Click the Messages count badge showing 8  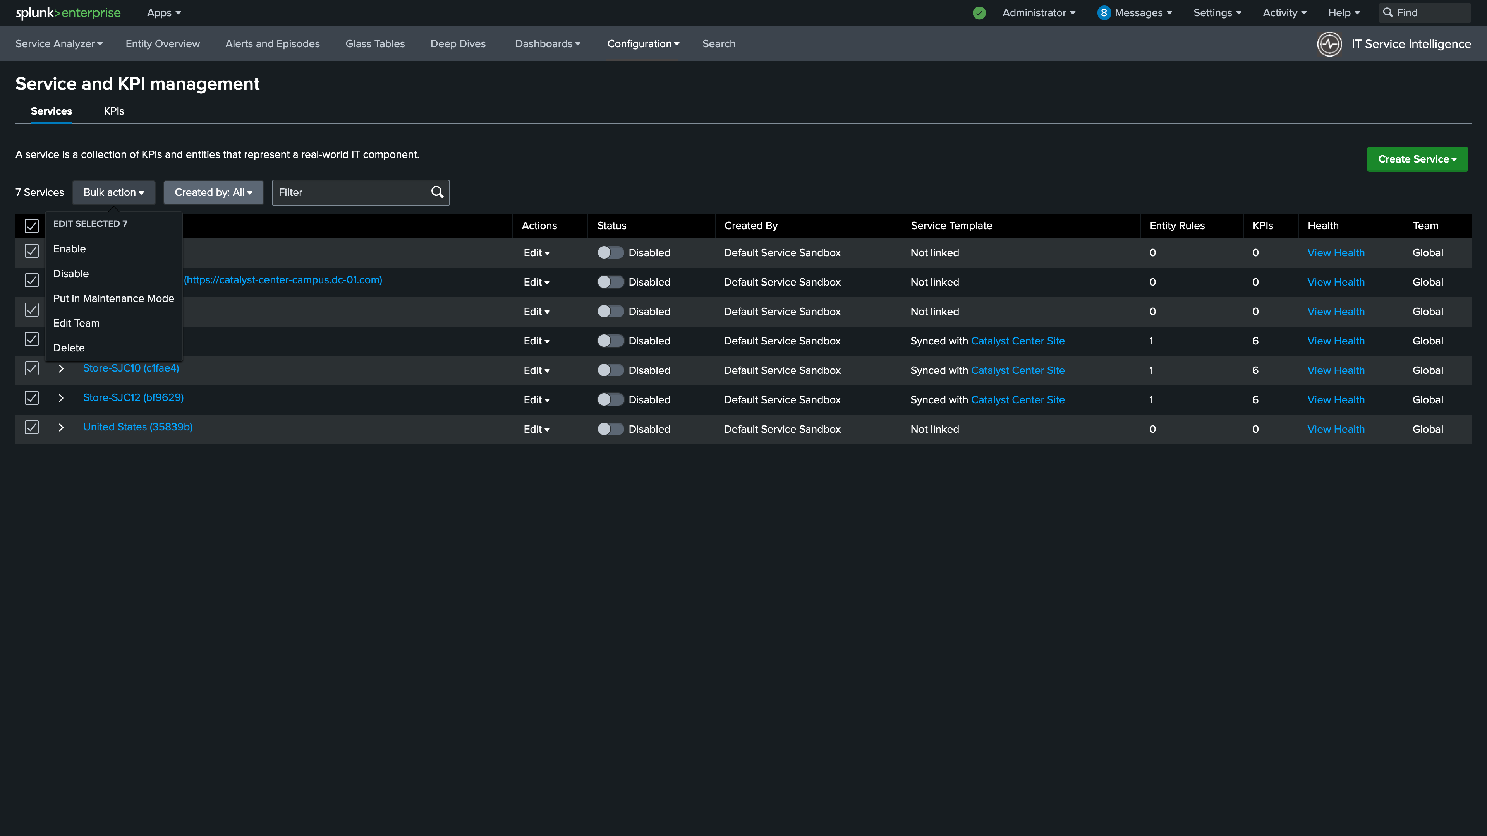point(1104,13)
